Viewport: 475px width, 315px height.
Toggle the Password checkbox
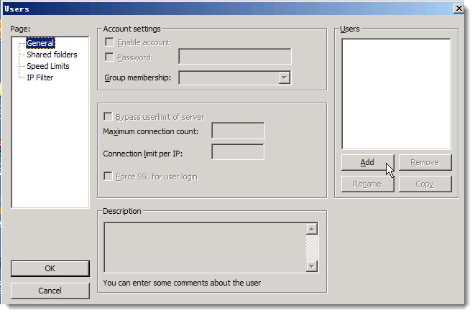click(109, 57)
